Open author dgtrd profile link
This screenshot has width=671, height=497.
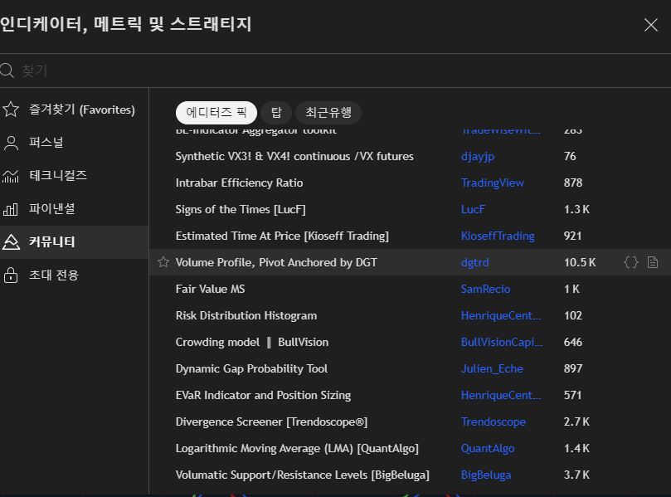point(474,262)
